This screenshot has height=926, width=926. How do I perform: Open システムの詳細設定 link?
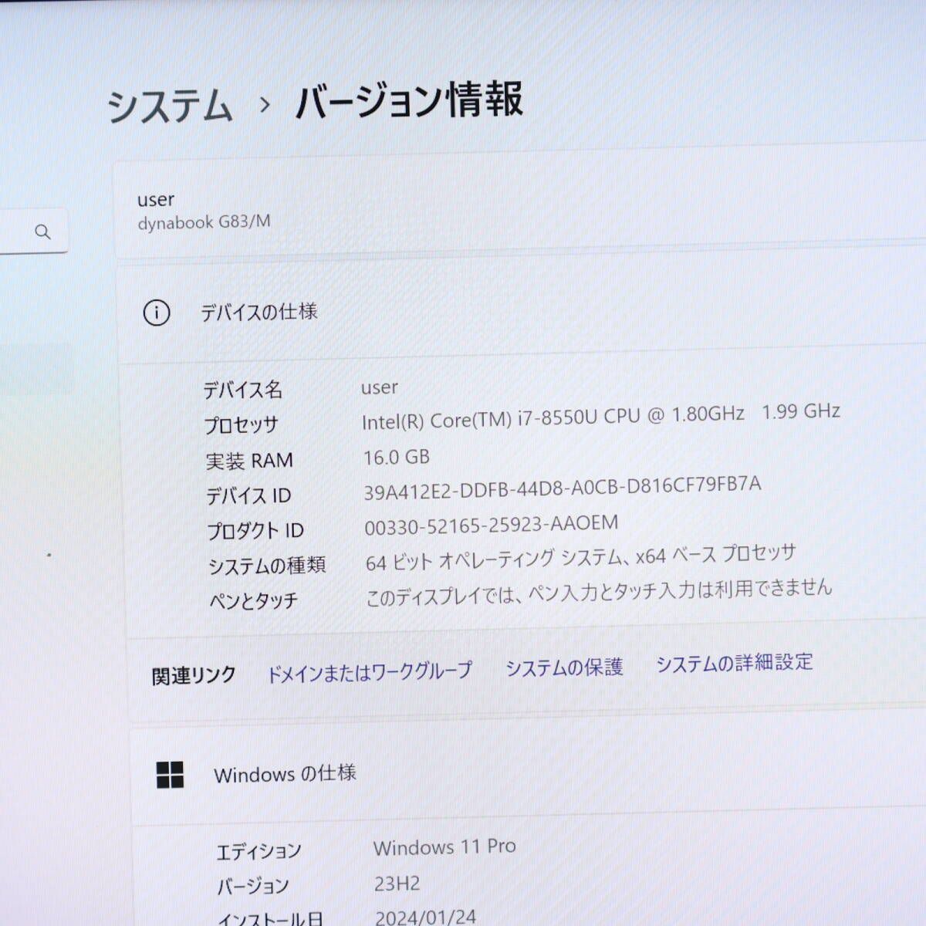735,663
